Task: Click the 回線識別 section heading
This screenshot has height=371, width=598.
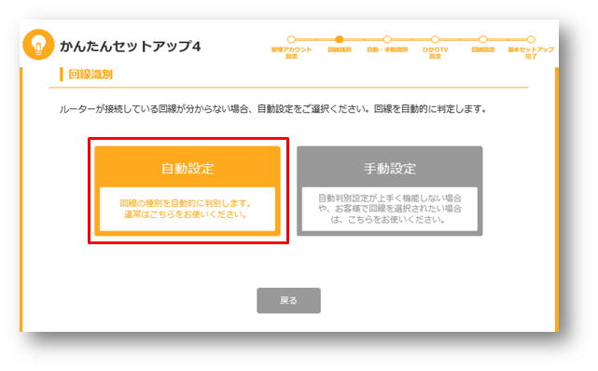Action: (x=90, y=75)
